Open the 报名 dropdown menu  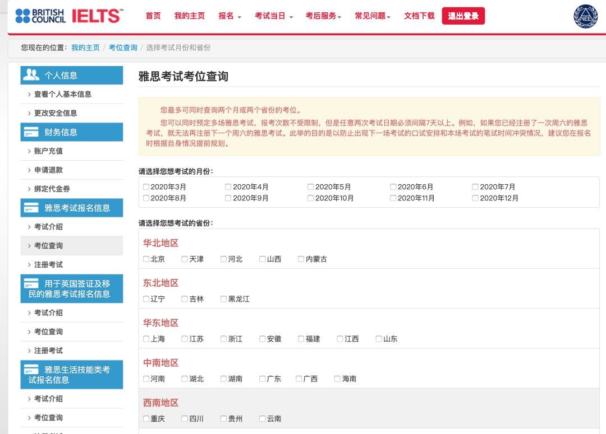pyautogui.click(x=229, y=16)
